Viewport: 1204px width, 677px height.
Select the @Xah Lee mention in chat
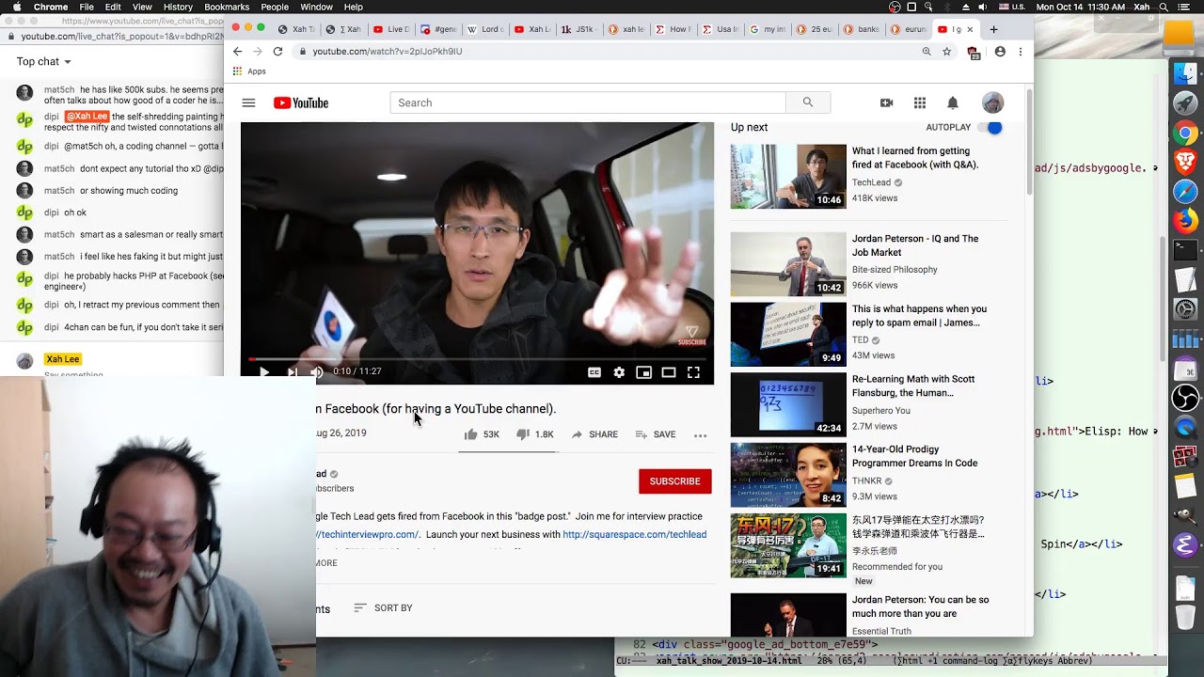[87, 117]
